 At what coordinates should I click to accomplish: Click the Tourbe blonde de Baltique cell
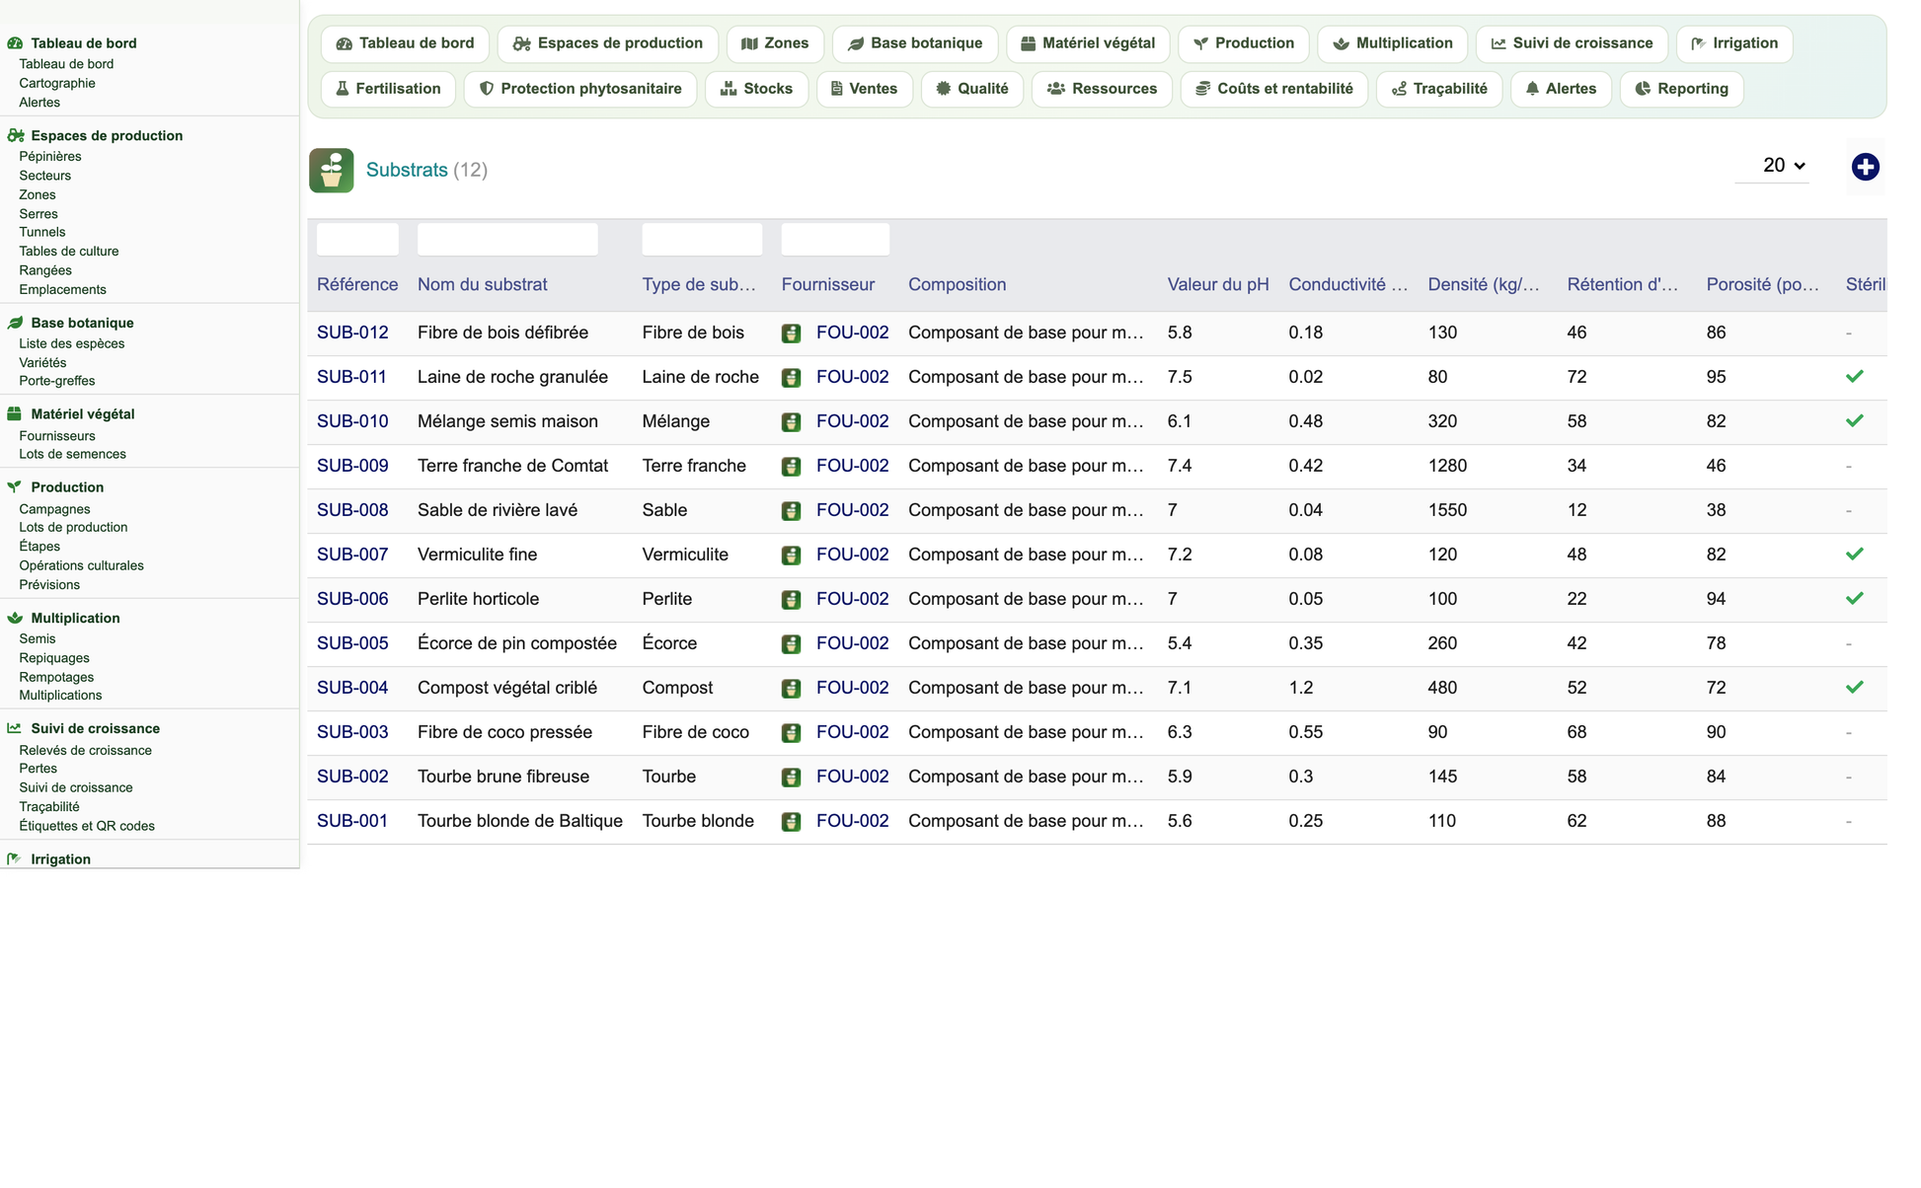pos(520,821)
